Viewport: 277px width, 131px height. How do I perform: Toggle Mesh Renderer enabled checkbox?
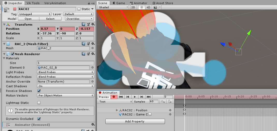click(x=12, y=54)
